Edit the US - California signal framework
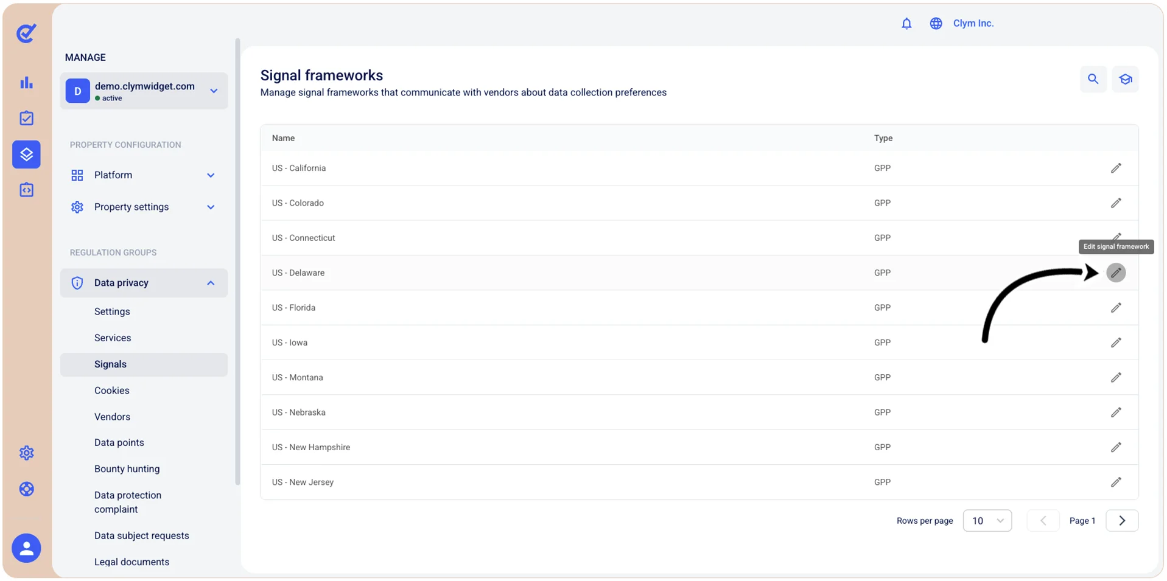1167x581 pixels. tap(1116, 168)
